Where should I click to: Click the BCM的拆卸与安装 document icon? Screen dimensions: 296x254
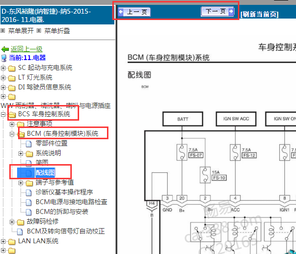coord(29,212)
